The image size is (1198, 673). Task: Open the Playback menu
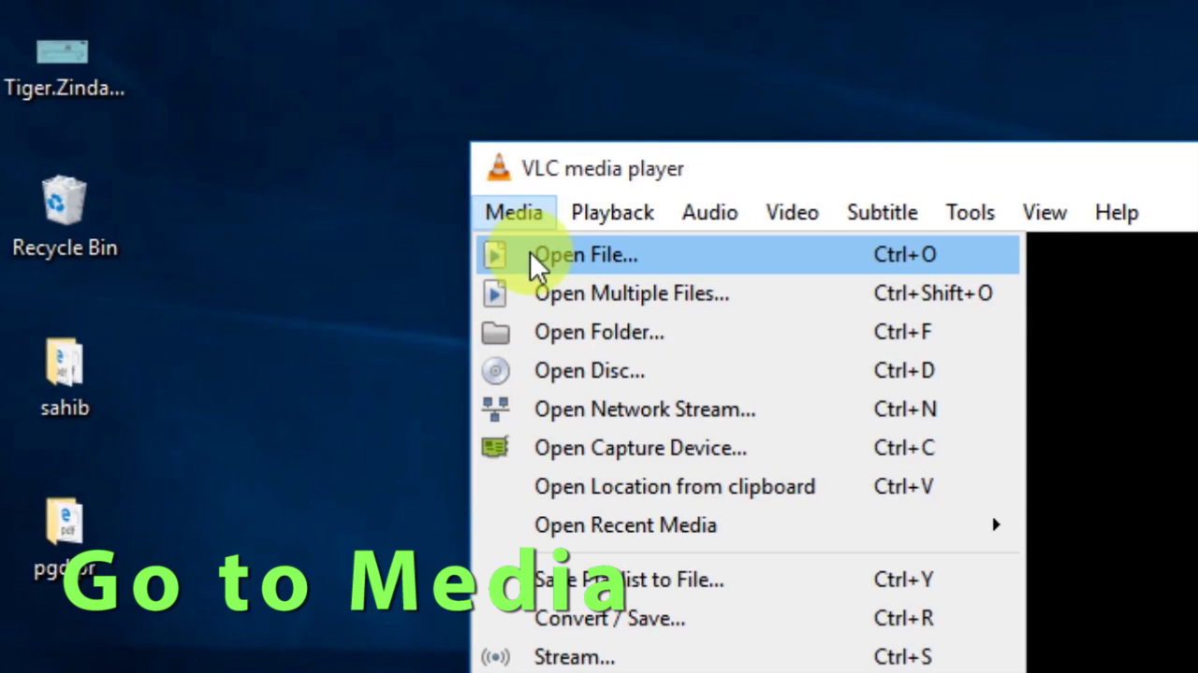tap(613, 212)
